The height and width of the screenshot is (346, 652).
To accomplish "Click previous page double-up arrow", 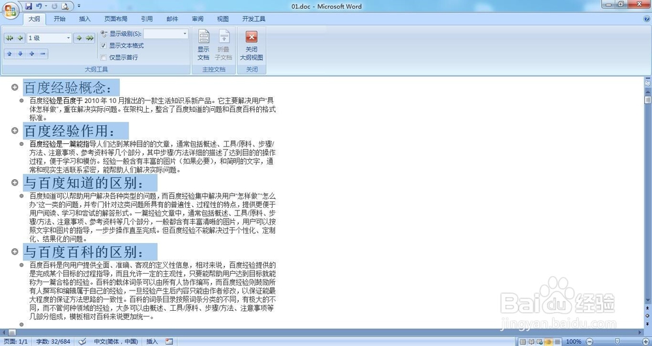I will point(647,308).
